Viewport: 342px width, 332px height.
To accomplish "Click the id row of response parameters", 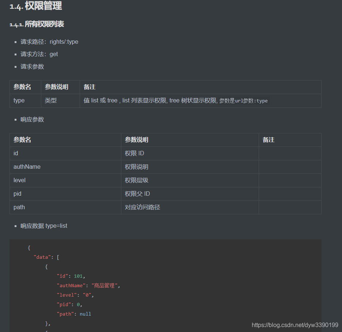I will [x=16, y=153].
